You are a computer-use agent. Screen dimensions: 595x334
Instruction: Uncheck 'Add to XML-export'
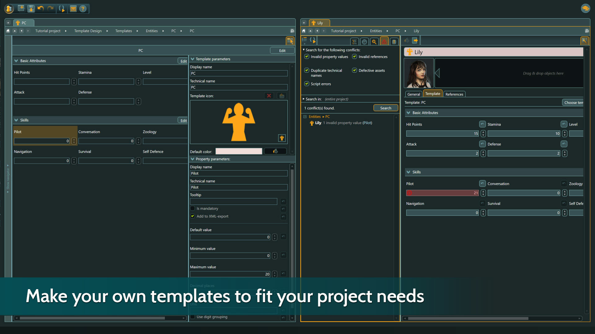[192, 216]
